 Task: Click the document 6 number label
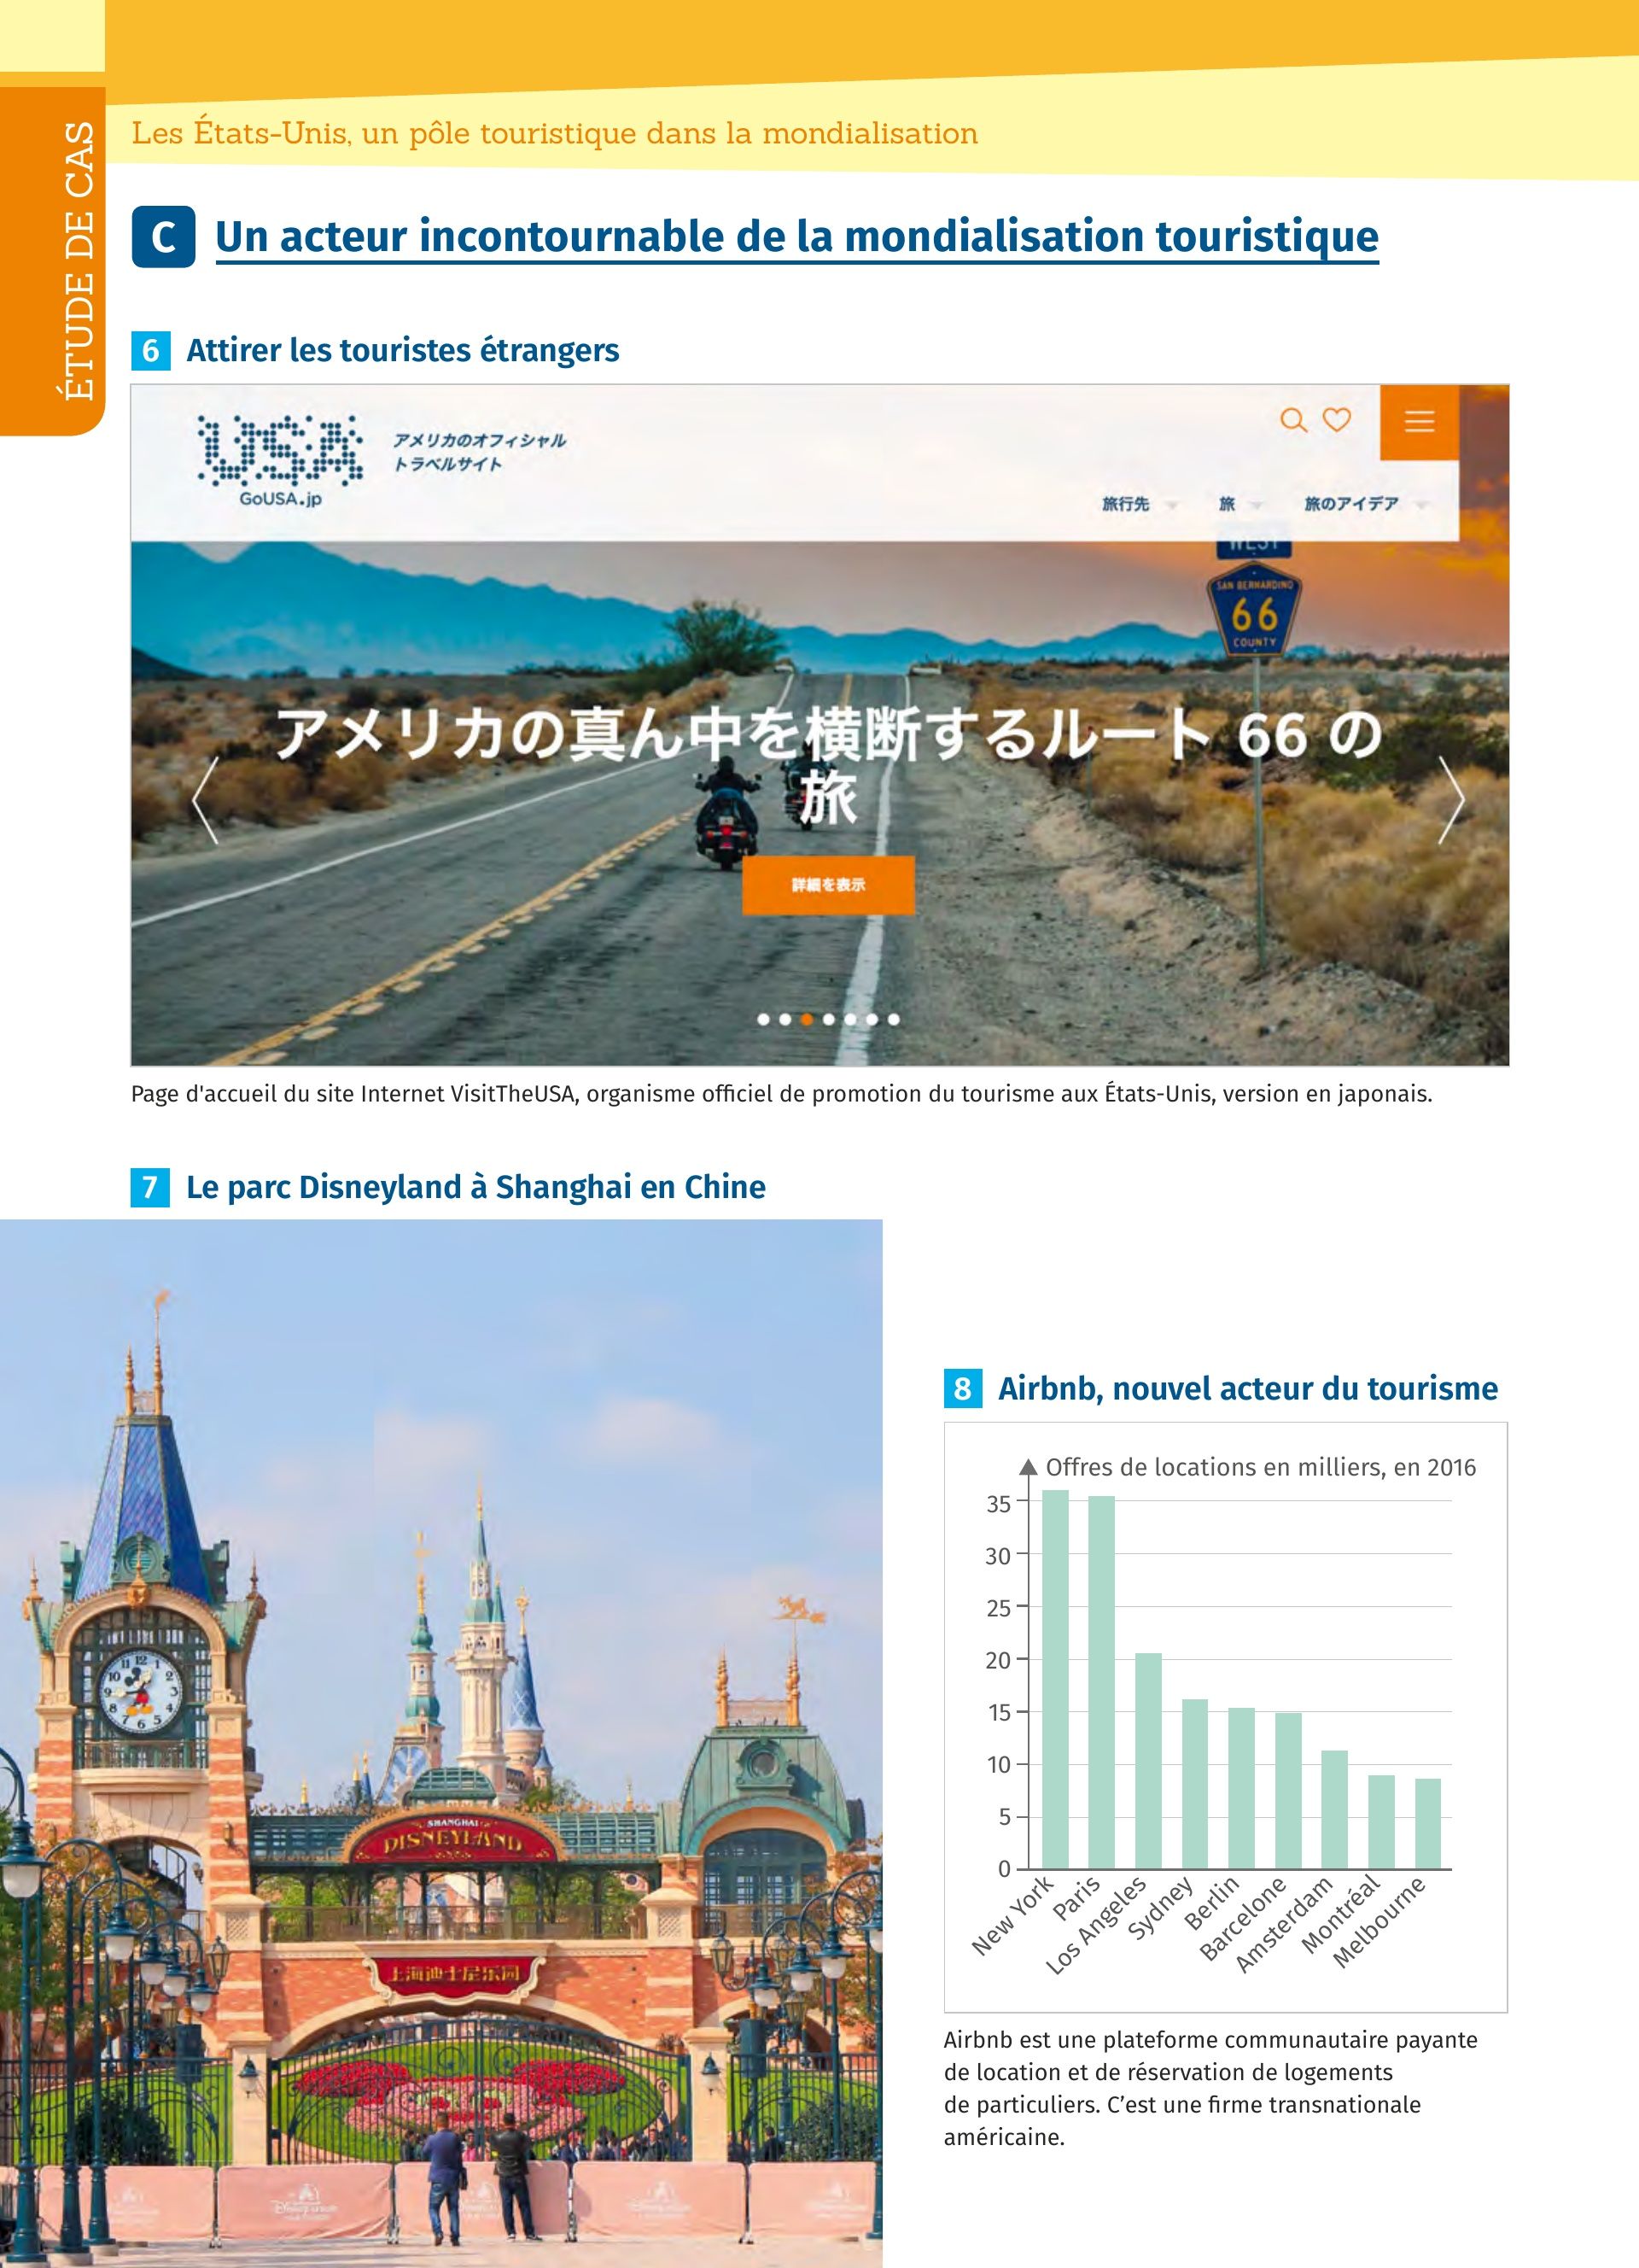click(151, 350)
